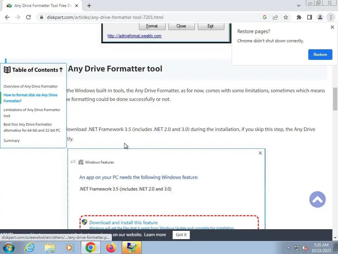
Task: Click the Format button in the screenshot
Action: tap(152, 26)
